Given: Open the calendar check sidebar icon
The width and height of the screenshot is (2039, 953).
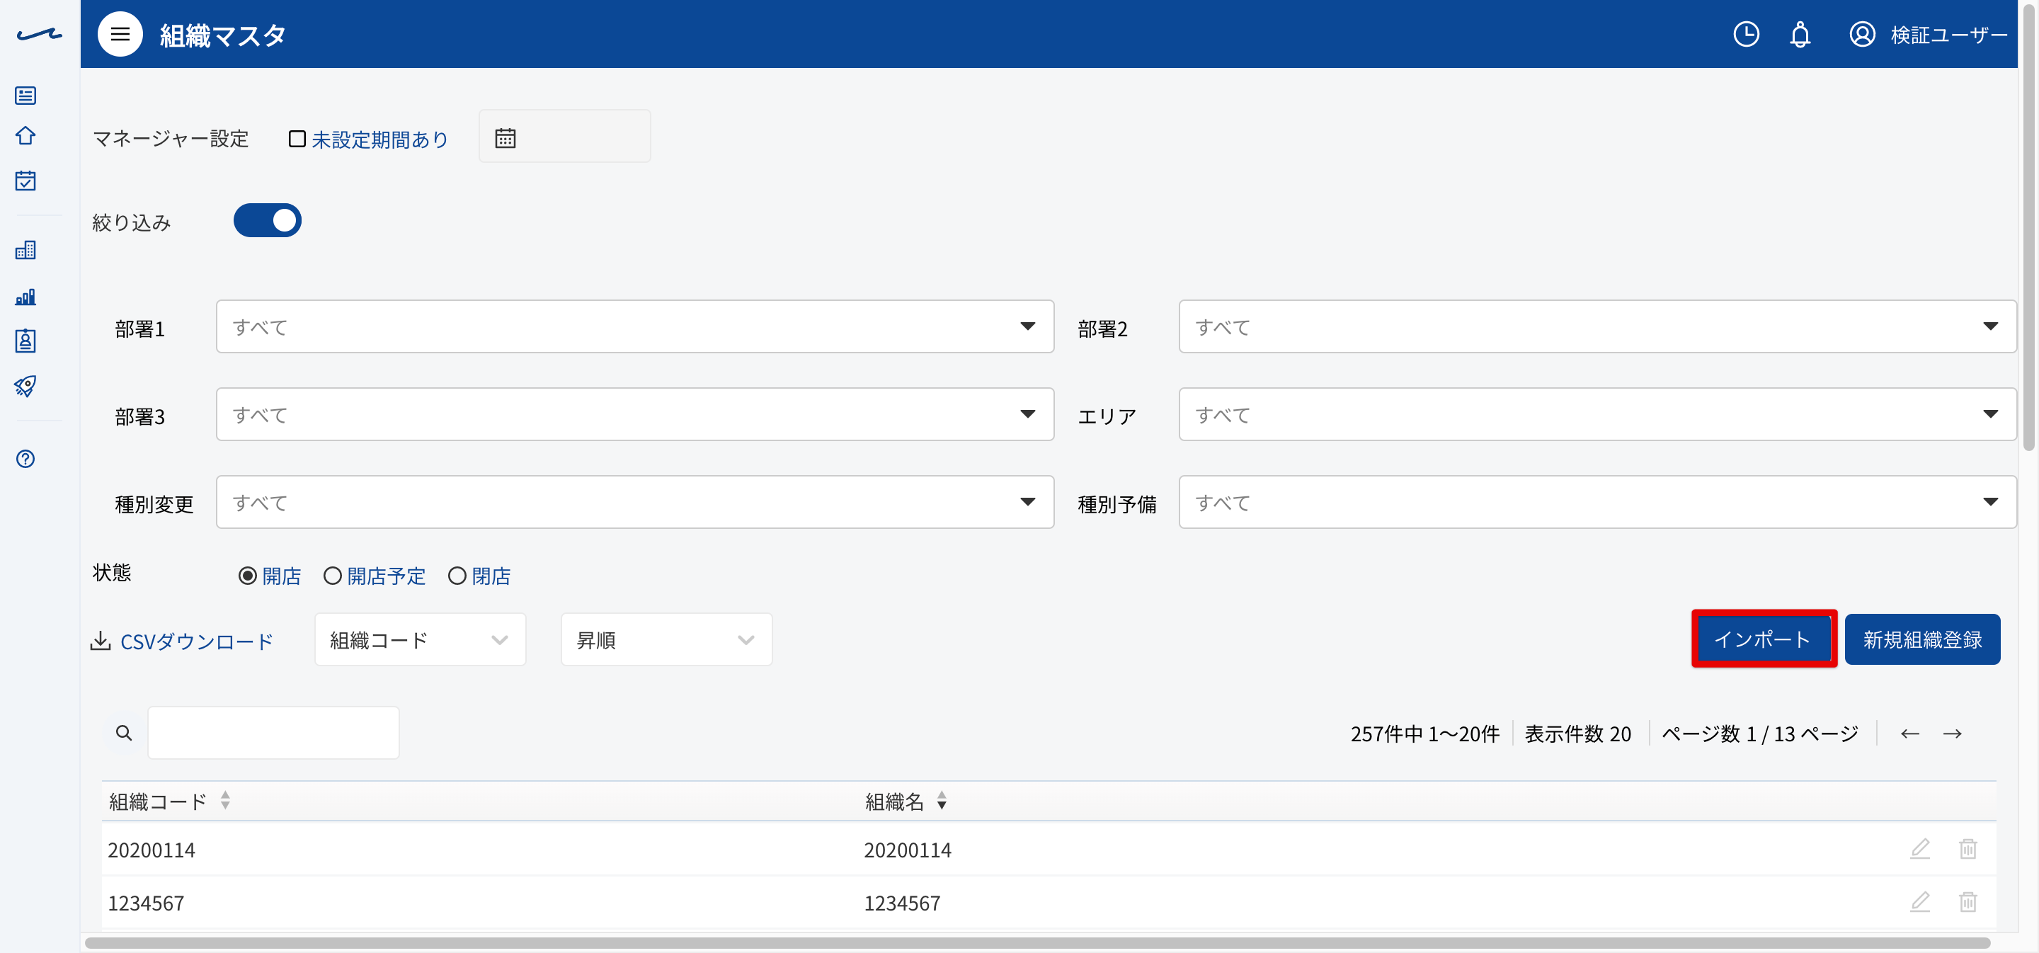Looking at the screenshot, I should pyautogui.click(x=25, y=181).
